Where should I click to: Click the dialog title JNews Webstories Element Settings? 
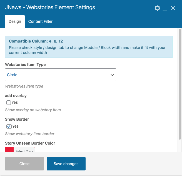(50, 7)
